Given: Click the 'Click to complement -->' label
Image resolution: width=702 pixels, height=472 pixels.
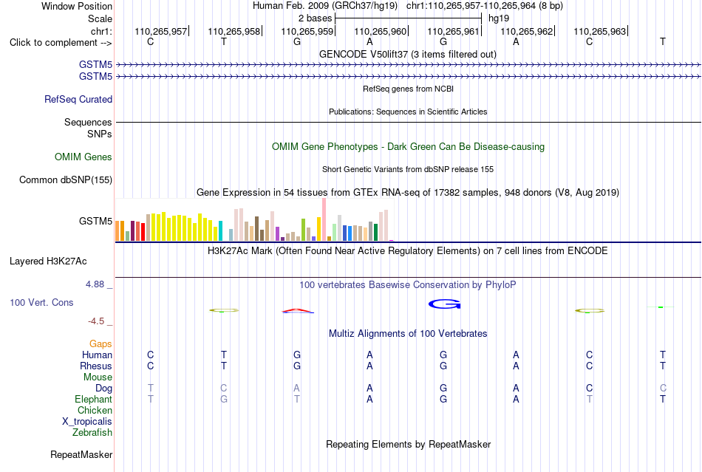Looking at the screenshot, I should (x=61, y=43).
